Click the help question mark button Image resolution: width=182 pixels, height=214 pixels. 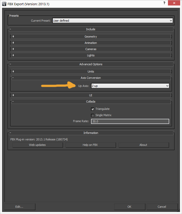point(164,3)
